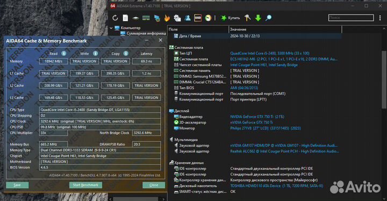Click the hammer tools icon after Купить

tap(248, 18)
